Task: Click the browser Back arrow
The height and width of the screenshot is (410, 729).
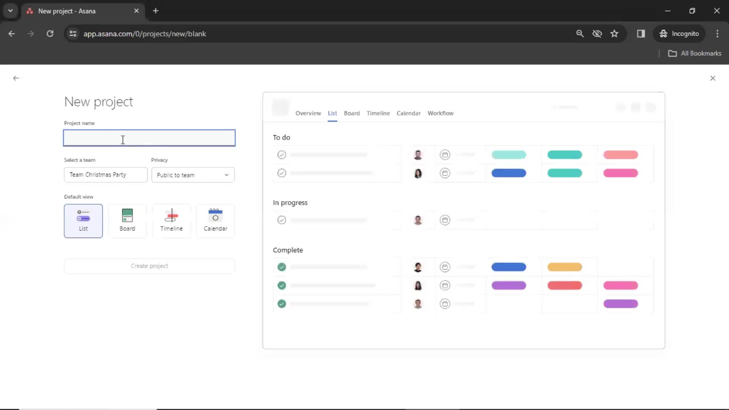Action: point(12,34)
